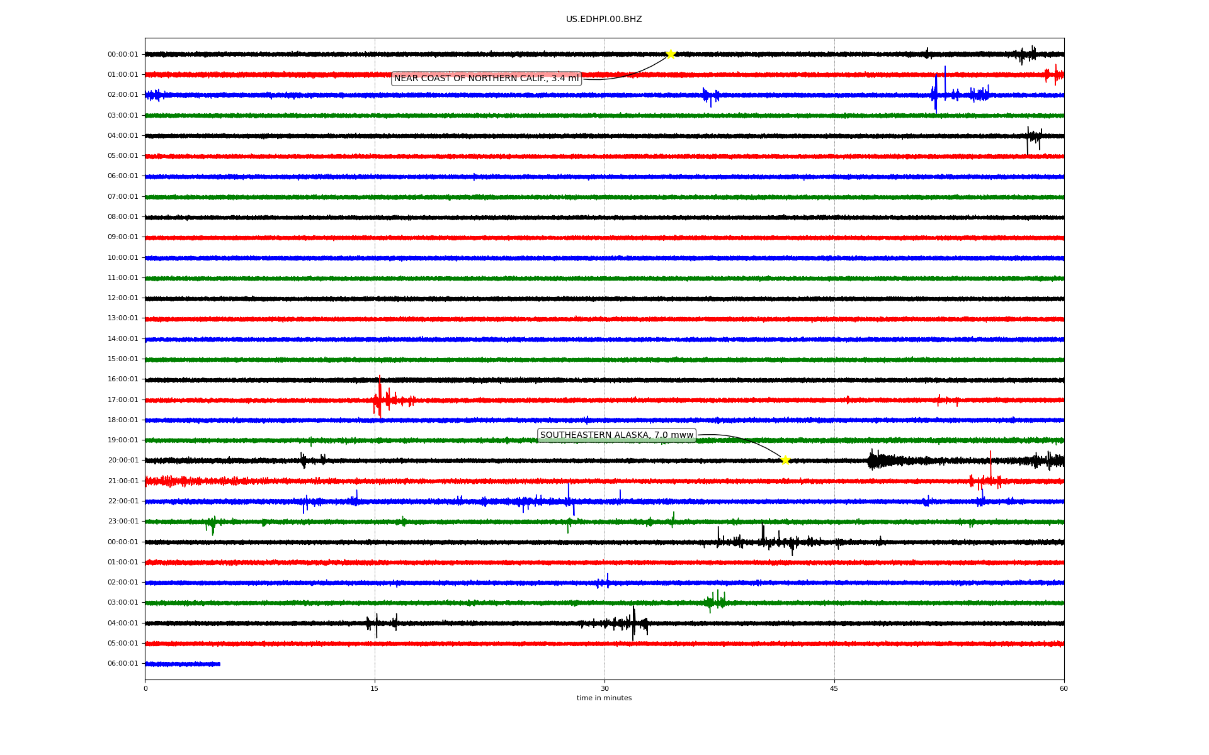Click the 30 minute tick label
This screenshot has height=755, width=1209.
tap(604, 688)
